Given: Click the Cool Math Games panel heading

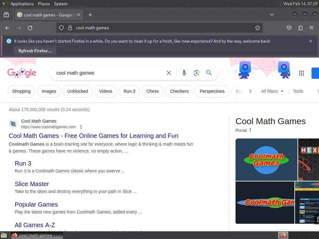Looking at the screenshot, I should point(271,121).
